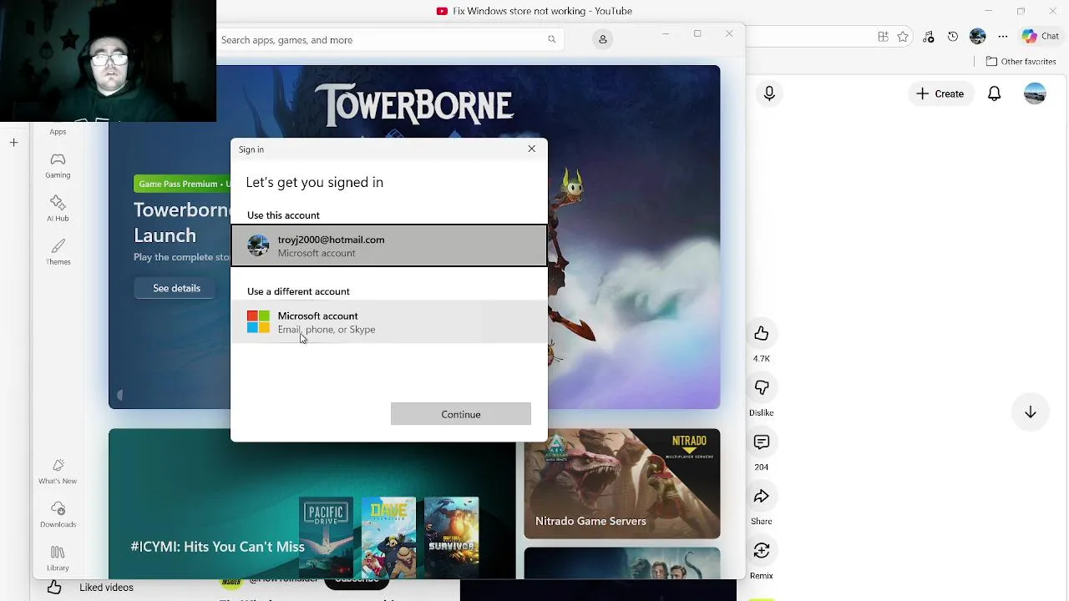Open browser Settings and more menu

[x=1003, y=36]
